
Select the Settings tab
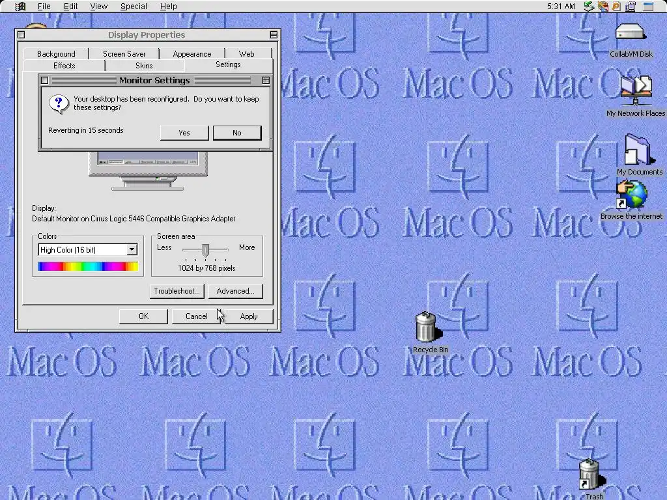(x=228, y=64)
